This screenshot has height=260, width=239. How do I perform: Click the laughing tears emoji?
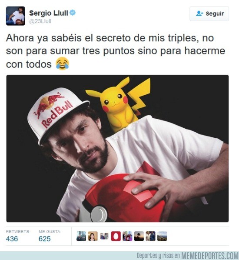point(62,63)
